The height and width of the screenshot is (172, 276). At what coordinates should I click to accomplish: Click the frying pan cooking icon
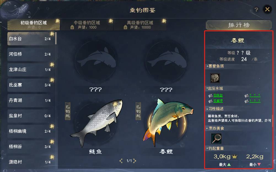216,138
